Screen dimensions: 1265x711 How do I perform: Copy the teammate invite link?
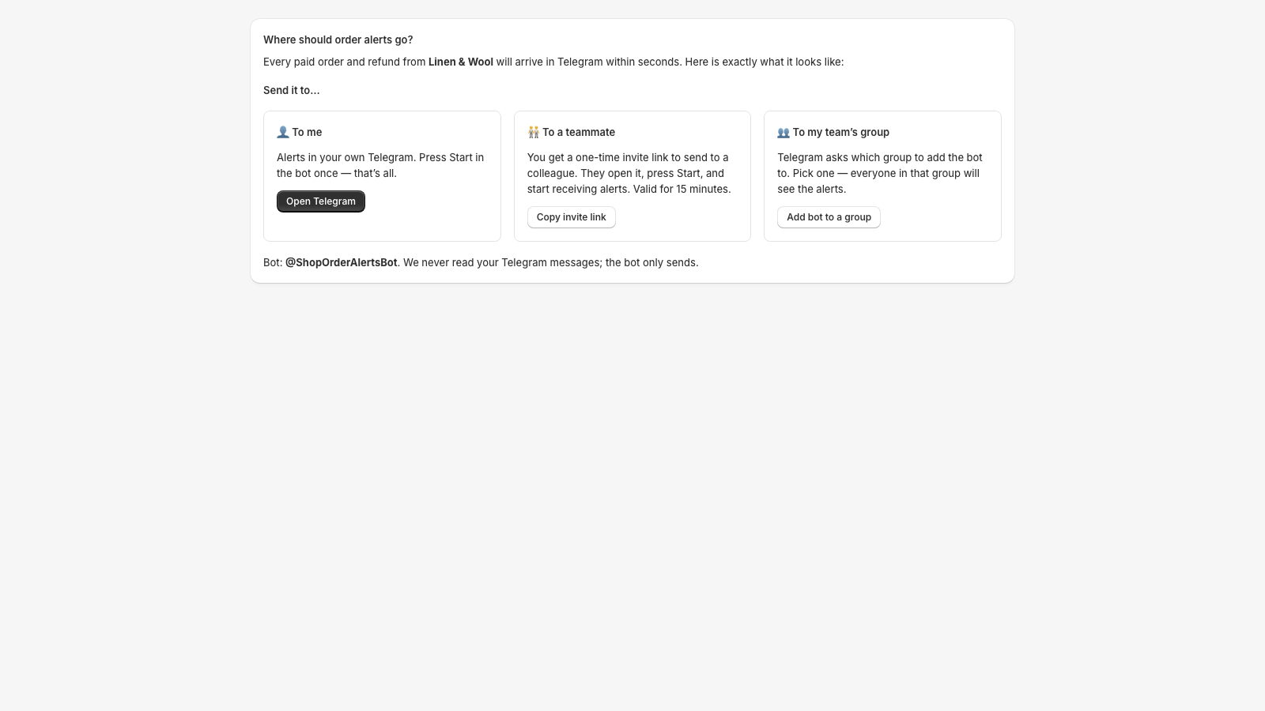(571, 217)
